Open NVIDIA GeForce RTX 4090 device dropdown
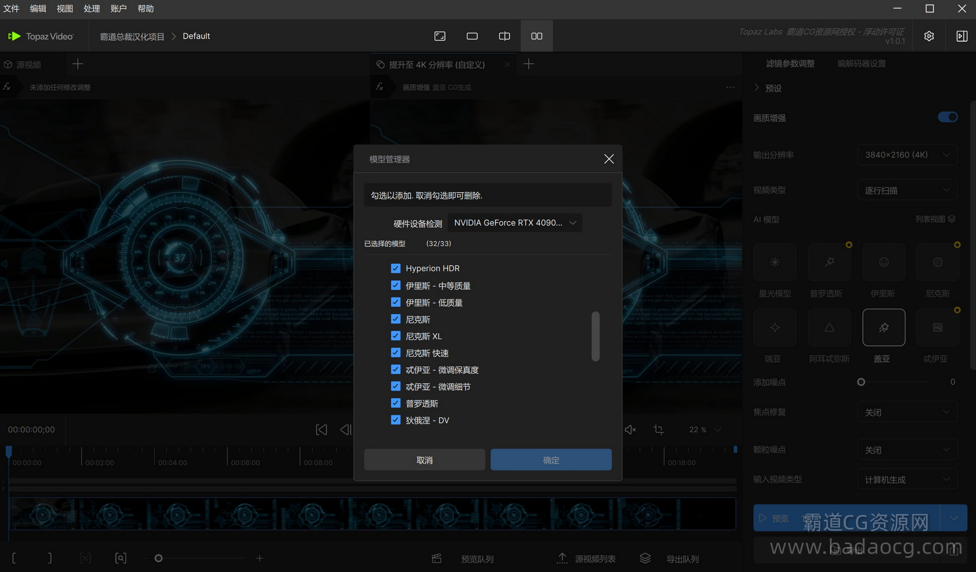The image size is (976, 572). point(514,223)
